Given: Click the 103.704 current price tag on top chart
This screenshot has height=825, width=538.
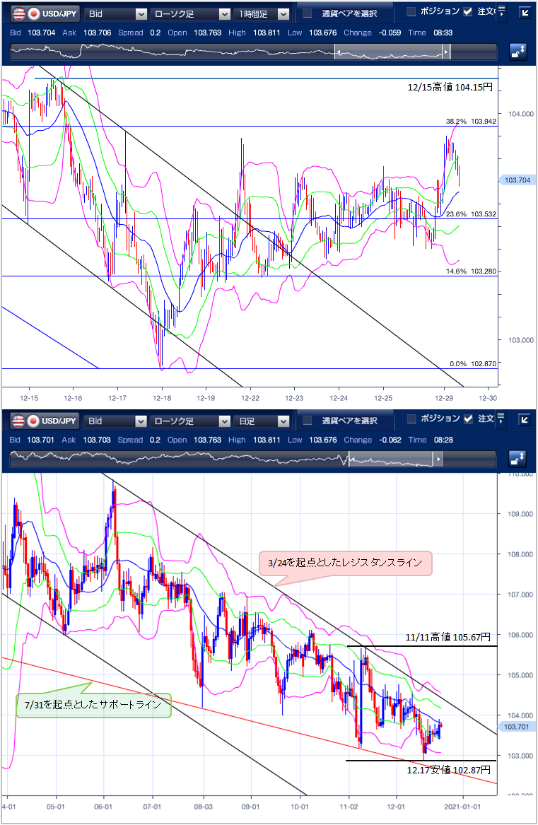Looking at the screenshot, I should tap(514, 180).
